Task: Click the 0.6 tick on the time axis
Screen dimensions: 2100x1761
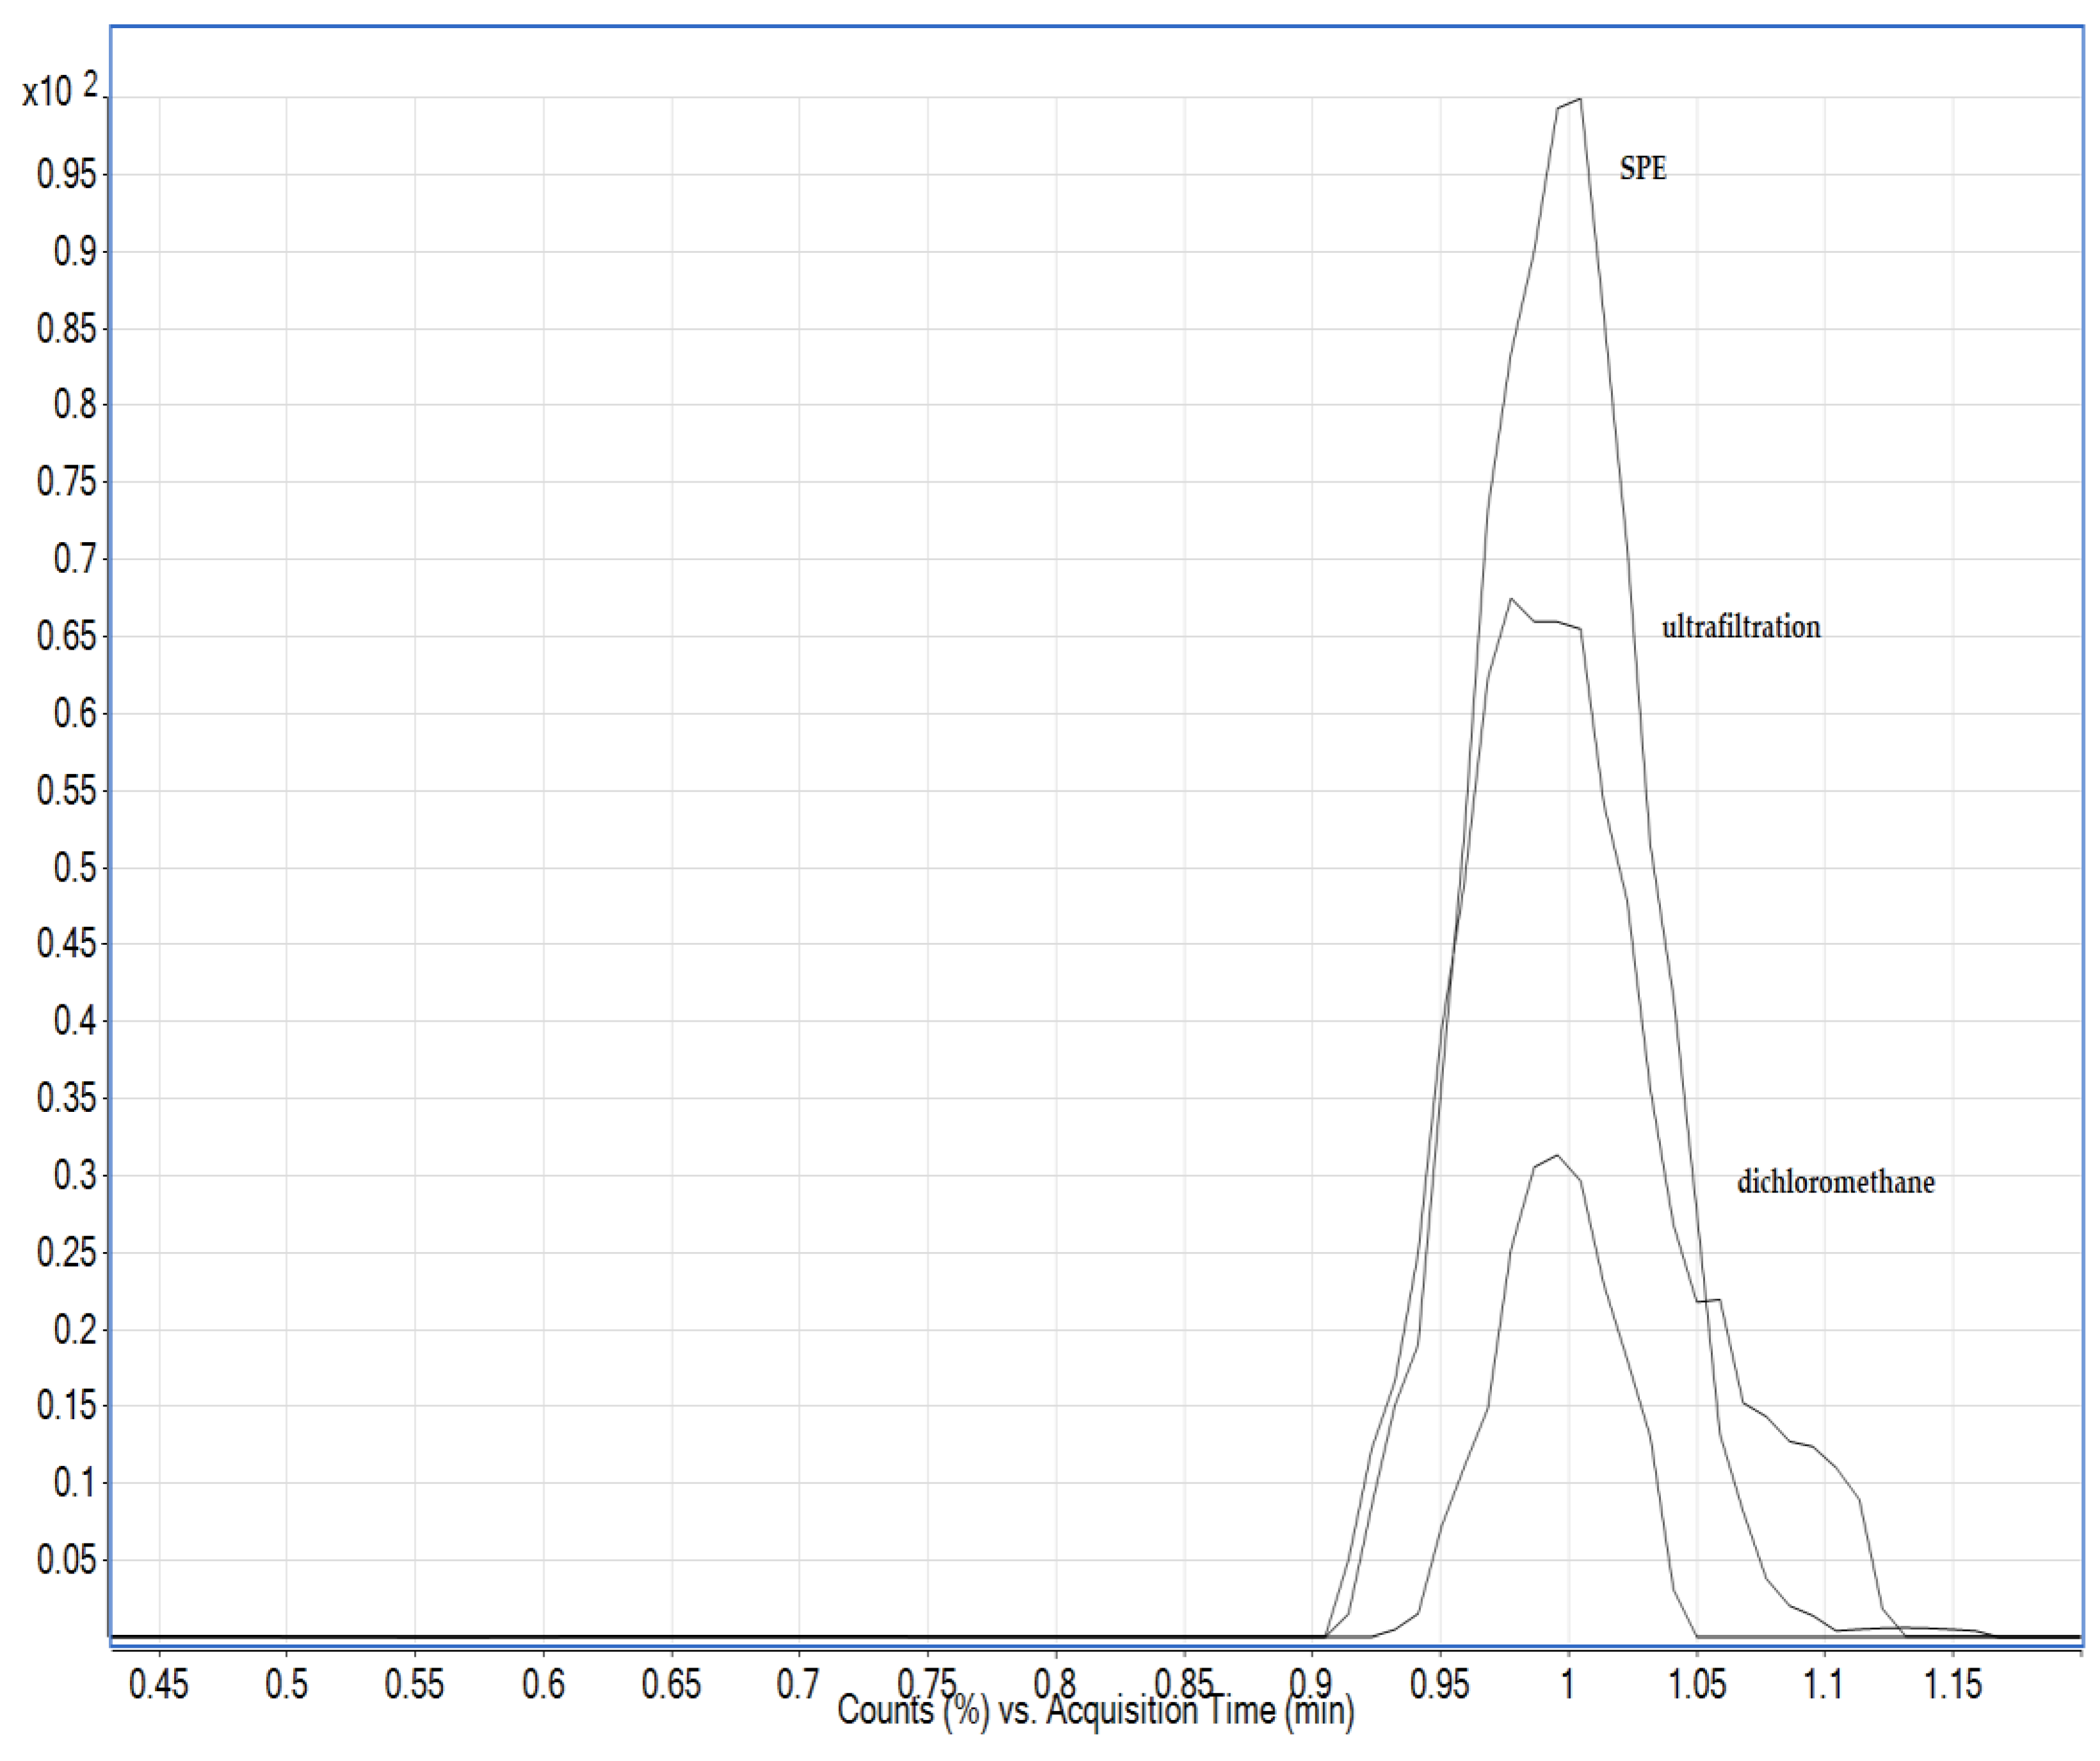Action: 543,1684
